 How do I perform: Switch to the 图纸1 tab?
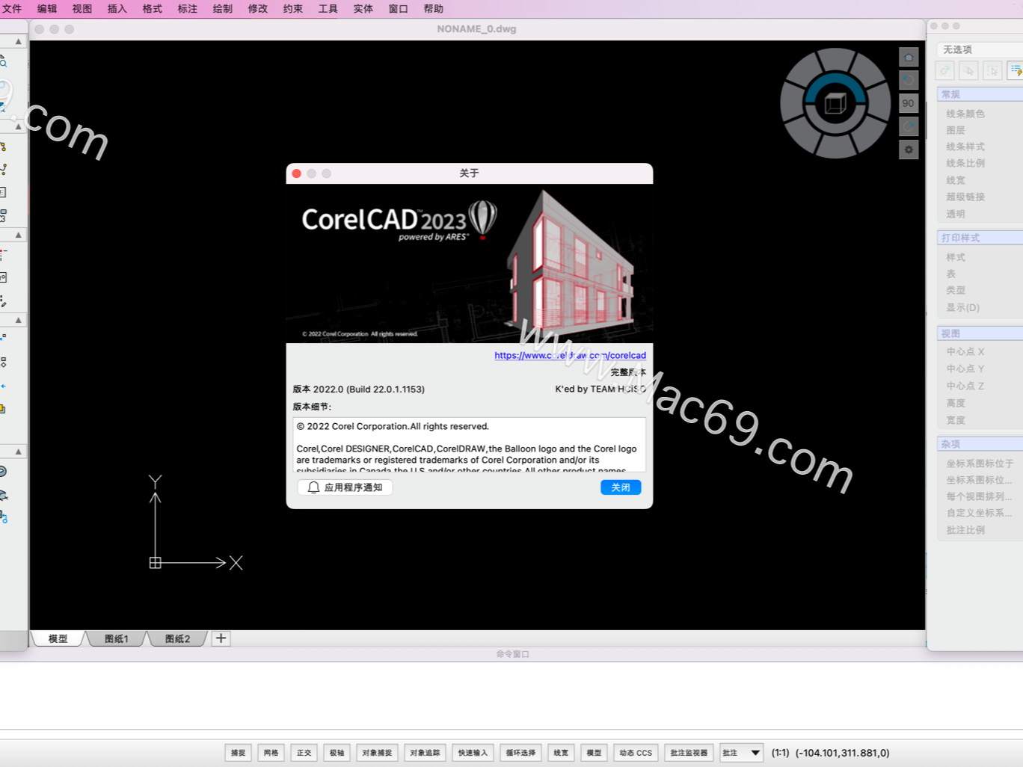116,638
